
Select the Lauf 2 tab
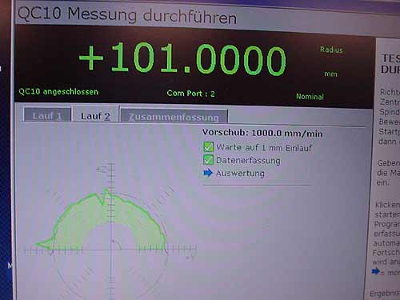95,115
